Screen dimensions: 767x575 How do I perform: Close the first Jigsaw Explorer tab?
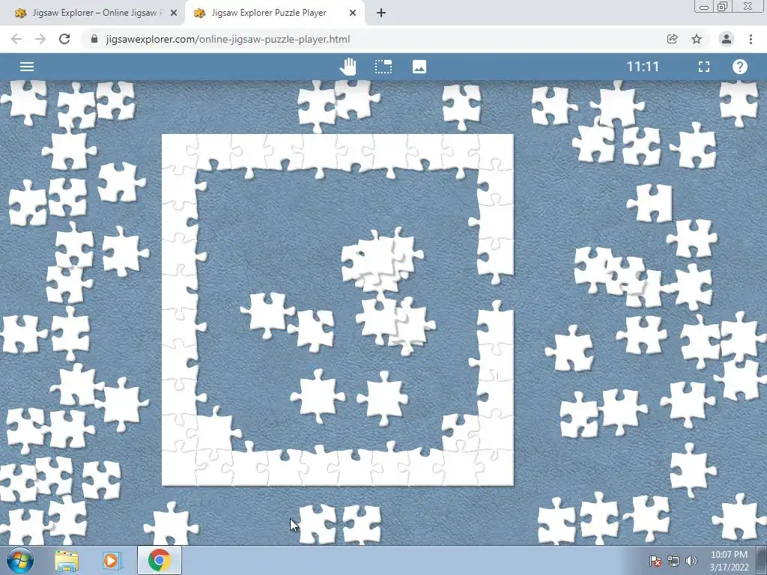coord(174,13)
